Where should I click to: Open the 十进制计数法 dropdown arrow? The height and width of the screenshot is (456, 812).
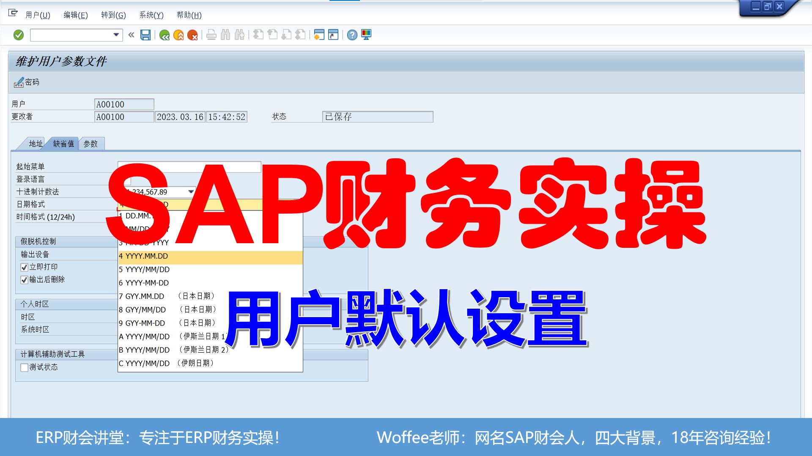(x=191, y=192)
